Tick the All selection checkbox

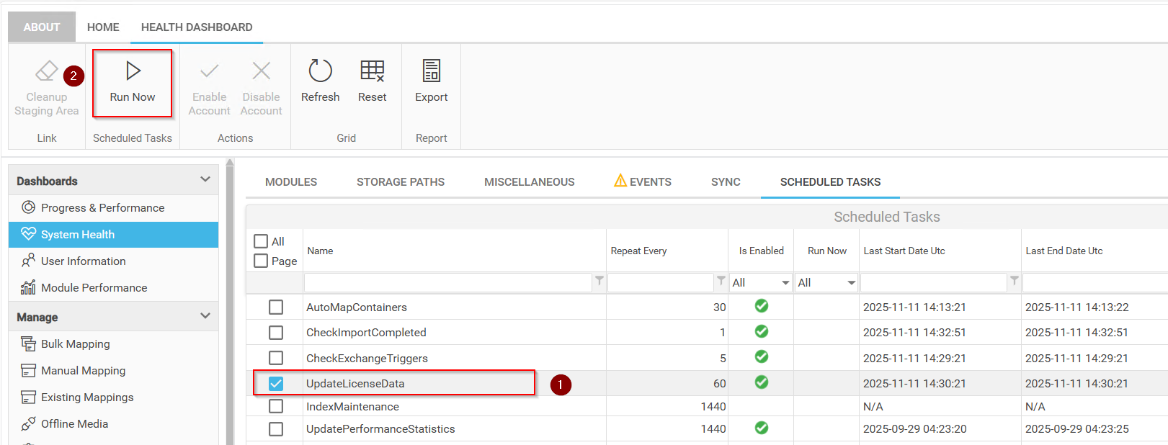pyautogui.click(x=261, y=241)
